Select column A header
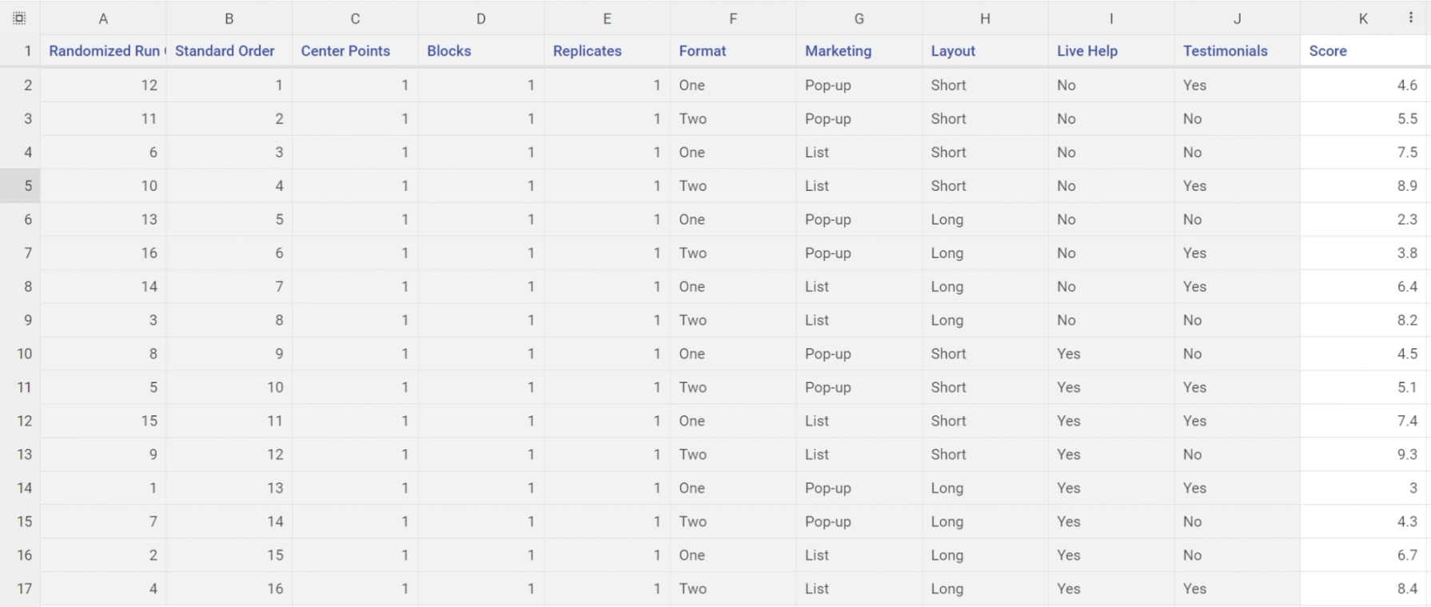 coord(103,18)
